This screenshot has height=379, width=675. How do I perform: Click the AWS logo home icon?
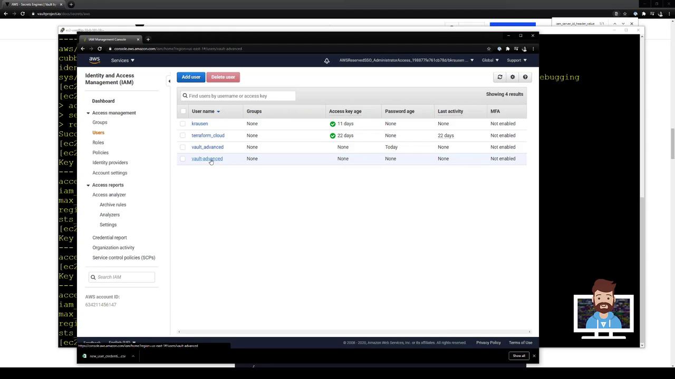pos(94,60)
